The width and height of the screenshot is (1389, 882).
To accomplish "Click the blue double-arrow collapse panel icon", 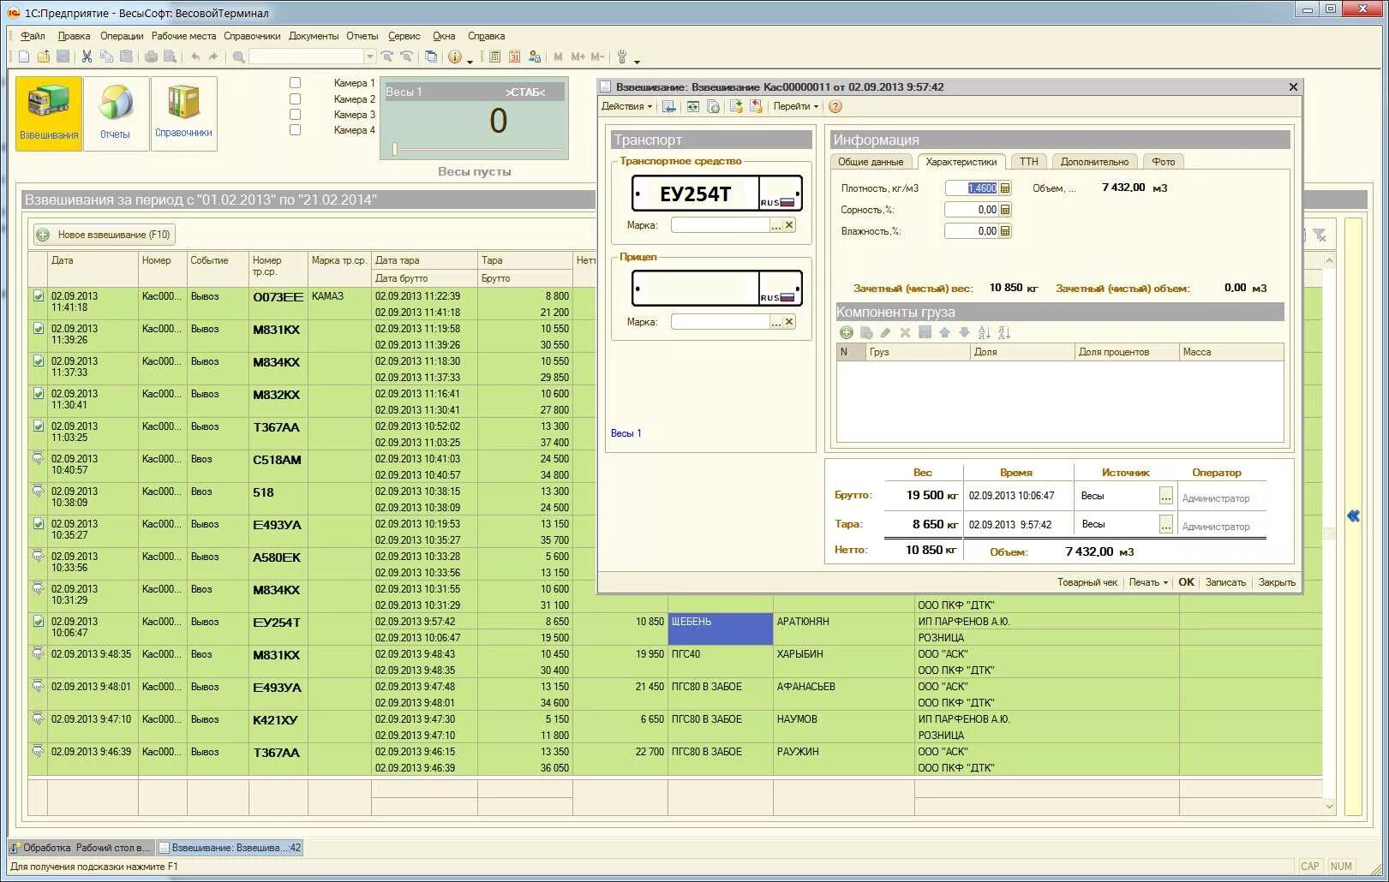I will 1353,515.
